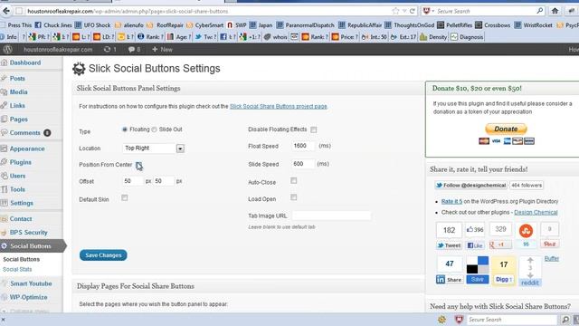Enable the Load Open checkbox

(x=293, y=197)
